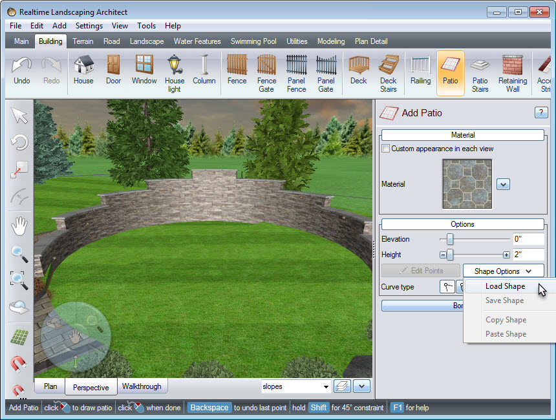Image resolution: width=556 pixels, height=420 pixels.
Task: Select the Fence tool
Action: 237,70
